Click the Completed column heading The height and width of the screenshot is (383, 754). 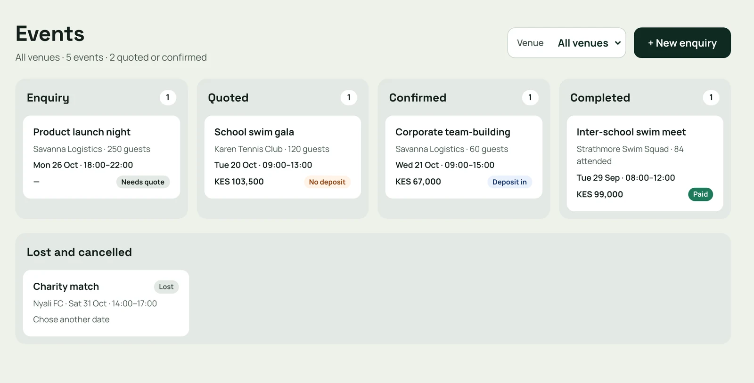600,98
